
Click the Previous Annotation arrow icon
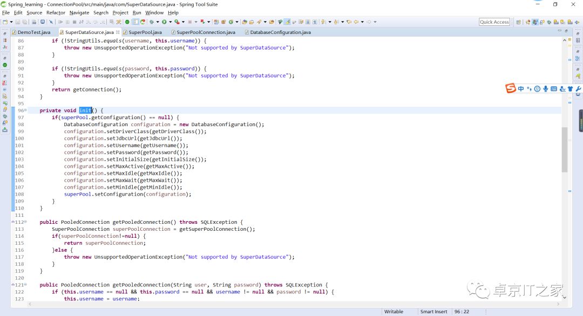pos(336,22)
